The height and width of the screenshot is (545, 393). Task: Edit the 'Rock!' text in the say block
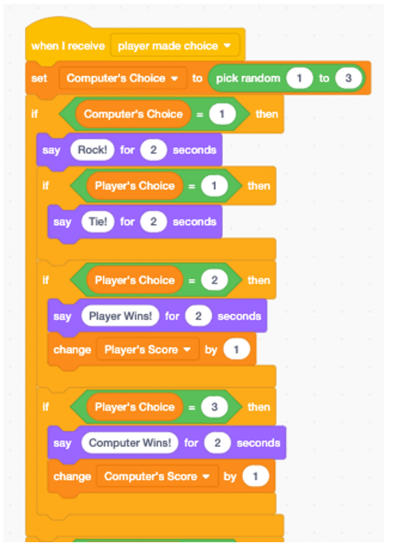(92, 149)
